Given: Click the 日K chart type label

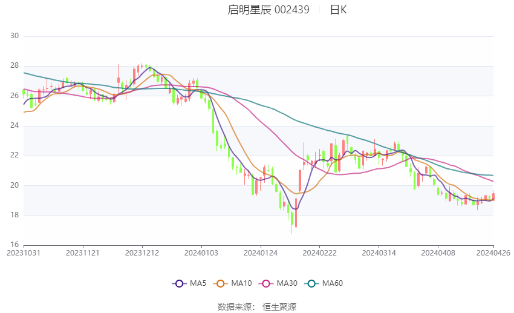Looking at the screenshot, I should click(x=338, y=10).
